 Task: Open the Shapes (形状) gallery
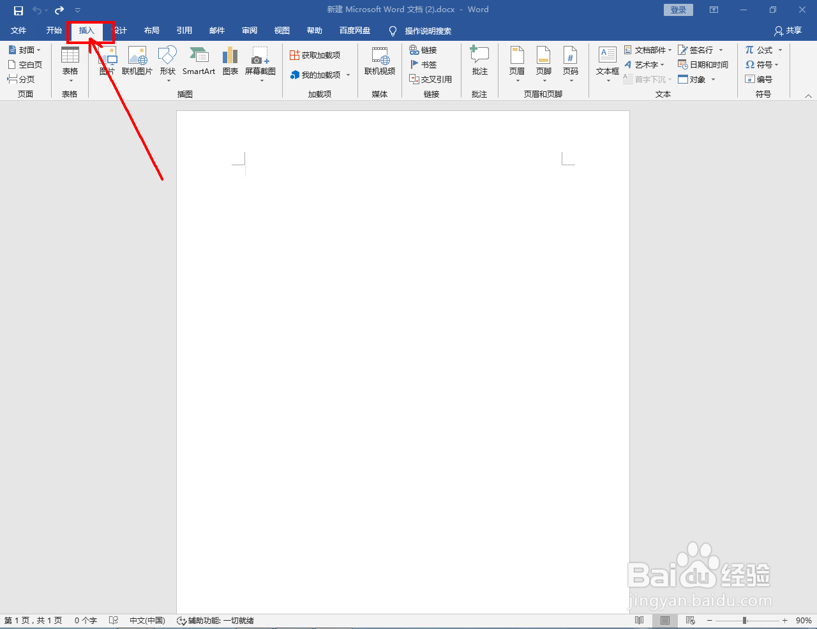pos(168,64)
